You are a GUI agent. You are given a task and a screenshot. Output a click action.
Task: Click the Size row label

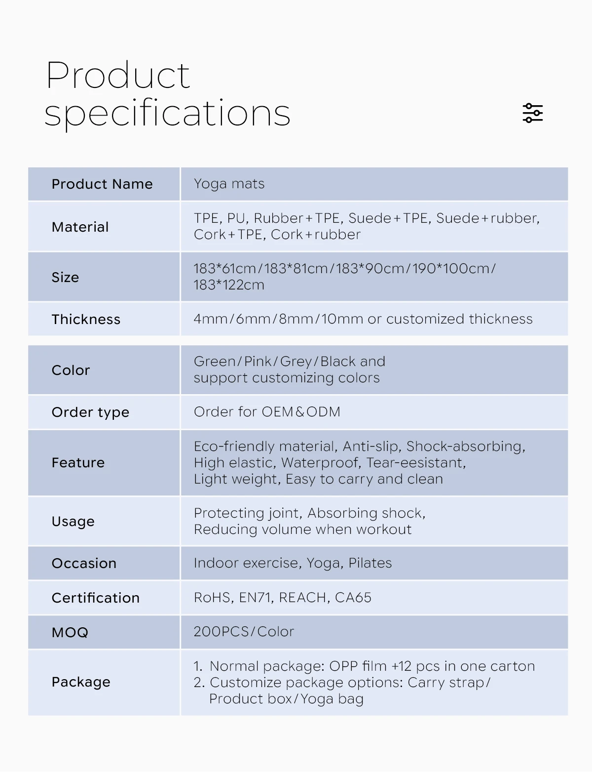[x=65, y=277]
